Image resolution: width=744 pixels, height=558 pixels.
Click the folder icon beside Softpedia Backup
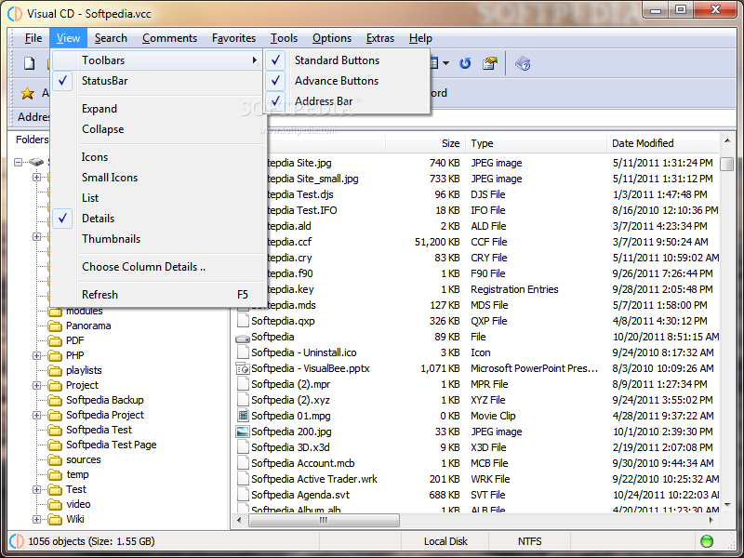pyautogui.click(x=55, y=401)
